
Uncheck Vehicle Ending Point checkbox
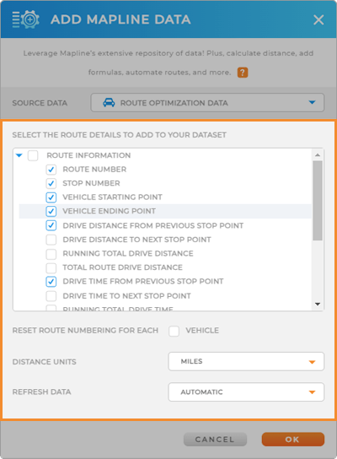pos(51,211)
